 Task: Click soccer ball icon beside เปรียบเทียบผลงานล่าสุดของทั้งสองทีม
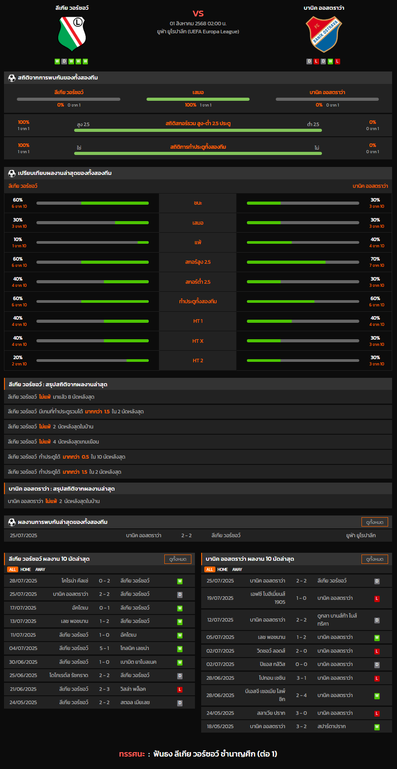click(x=12, y=173)
